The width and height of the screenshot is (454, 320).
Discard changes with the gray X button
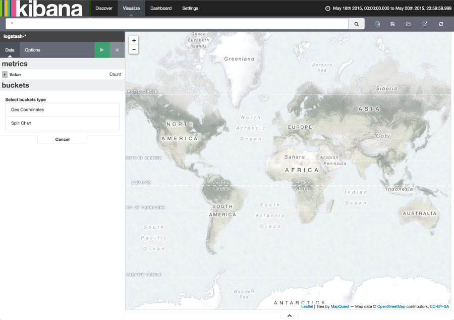click(117, 50)
